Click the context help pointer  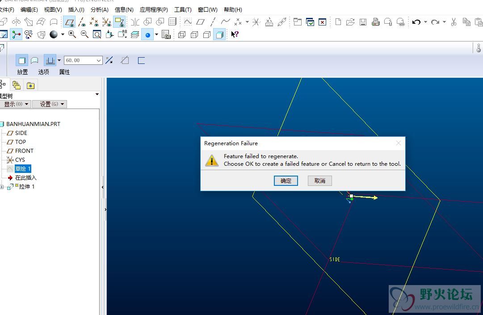(x=235, y=34)
